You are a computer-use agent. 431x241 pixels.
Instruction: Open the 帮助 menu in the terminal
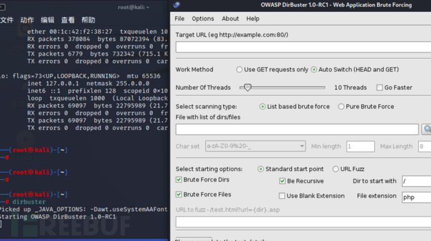[88, 20]
